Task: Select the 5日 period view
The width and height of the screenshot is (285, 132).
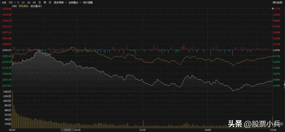Action: [x=11, y=3]
